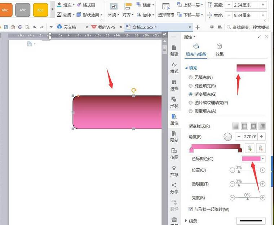Open the 对齐 align dropdown
Image resolution: width=274 pixels, height=225 pixels.
128,10
